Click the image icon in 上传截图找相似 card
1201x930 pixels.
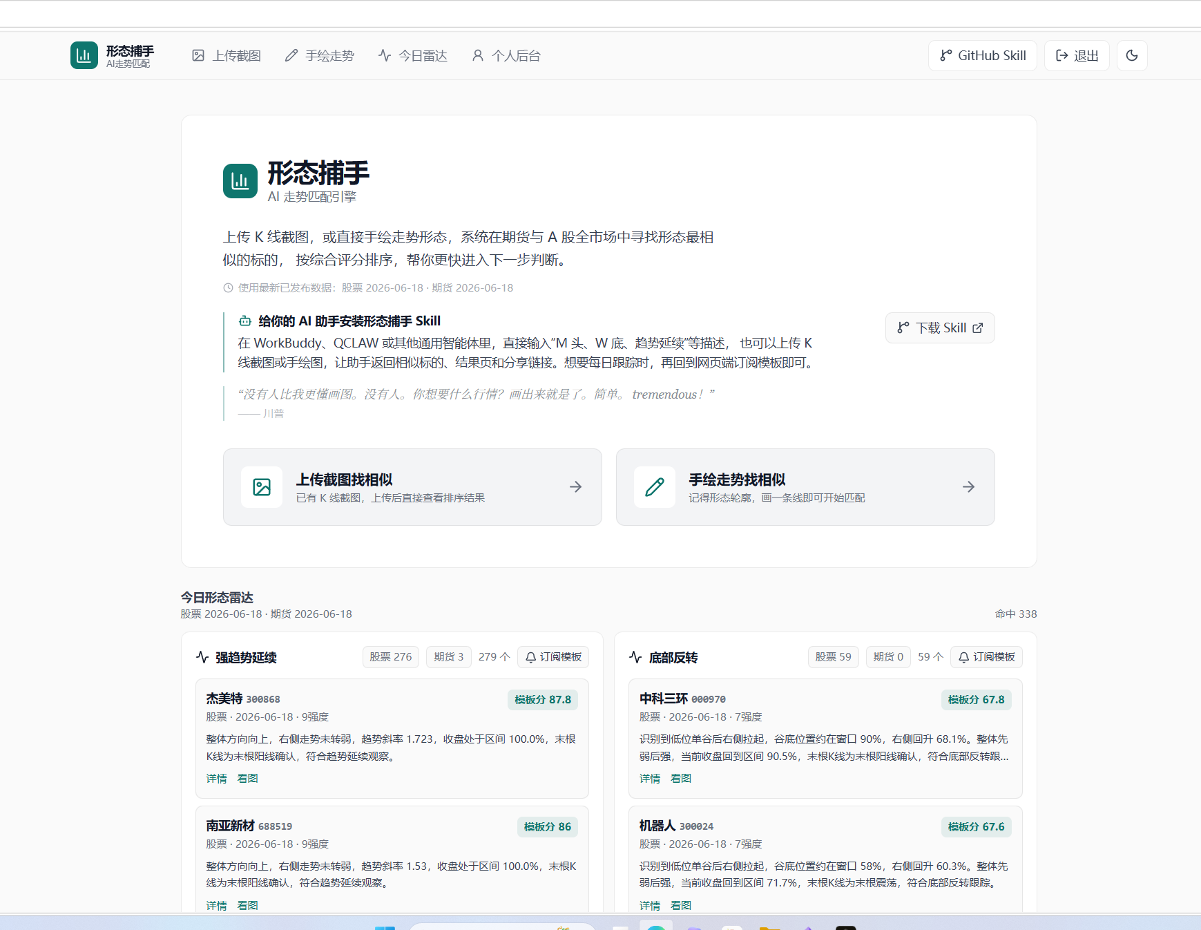tap(262, 487)
